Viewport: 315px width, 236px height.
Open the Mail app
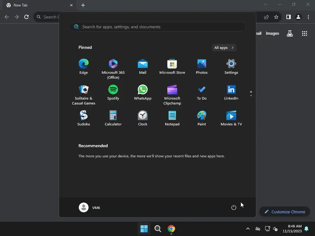point(143,67)
